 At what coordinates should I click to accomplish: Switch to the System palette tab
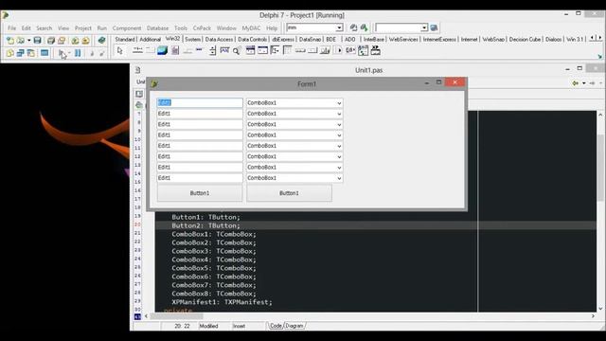(x=192, y=40)
